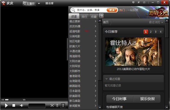Click channel list scroll-up arrow
The image size is (170, 110).
(x=100, y=21)
